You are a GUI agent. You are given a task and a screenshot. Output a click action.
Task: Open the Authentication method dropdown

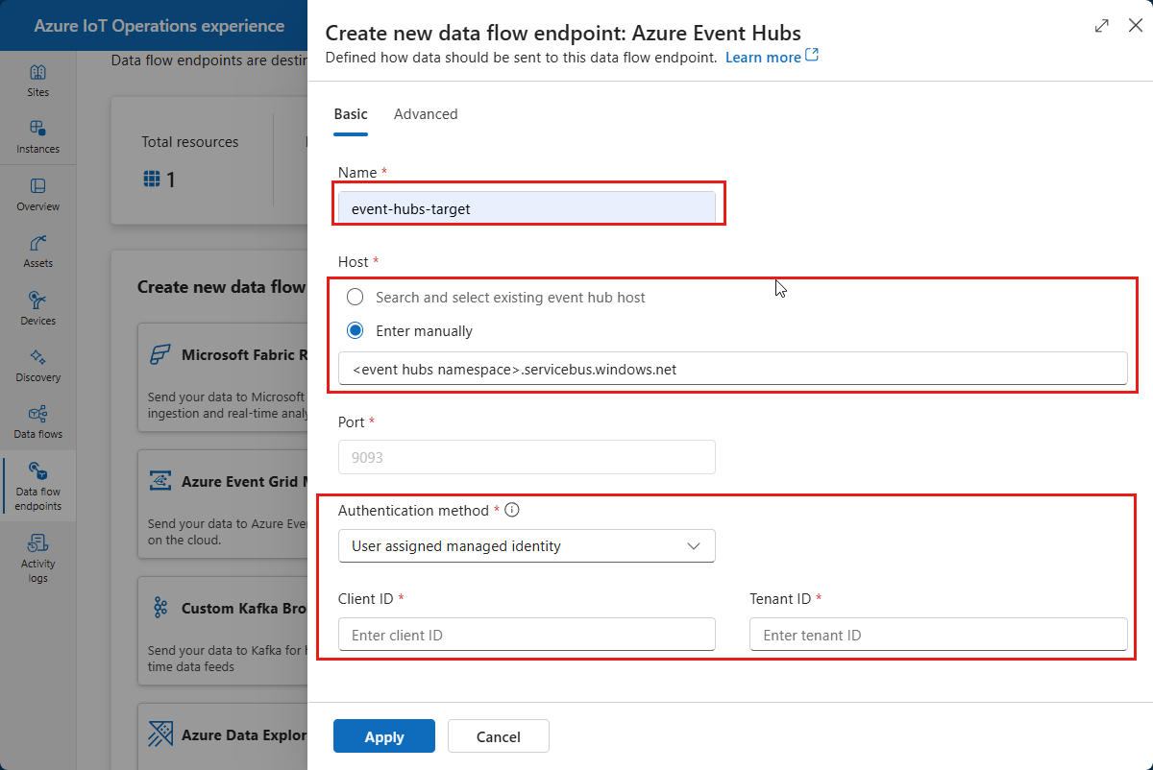[x=527, y=545]
